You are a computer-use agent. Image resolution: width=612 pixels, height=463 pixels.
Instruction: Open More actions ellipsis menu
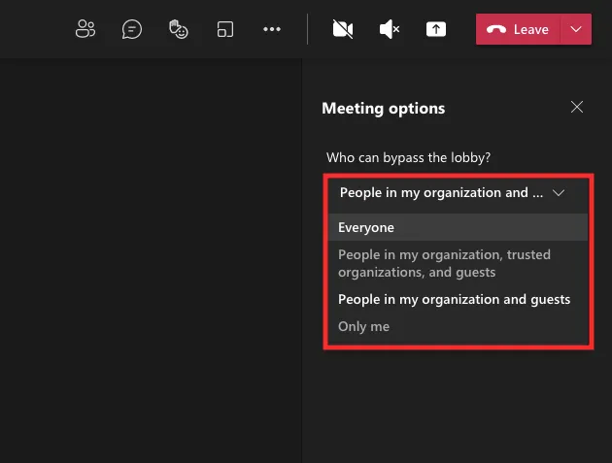[272, 29]
